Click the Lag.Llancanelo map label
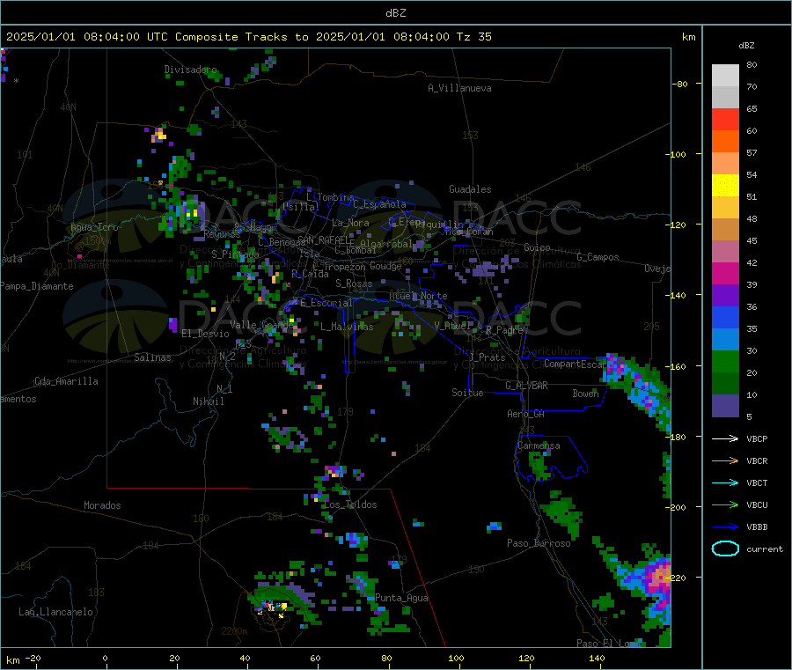This screenshot has height=670, width=792. pos(55,612)
